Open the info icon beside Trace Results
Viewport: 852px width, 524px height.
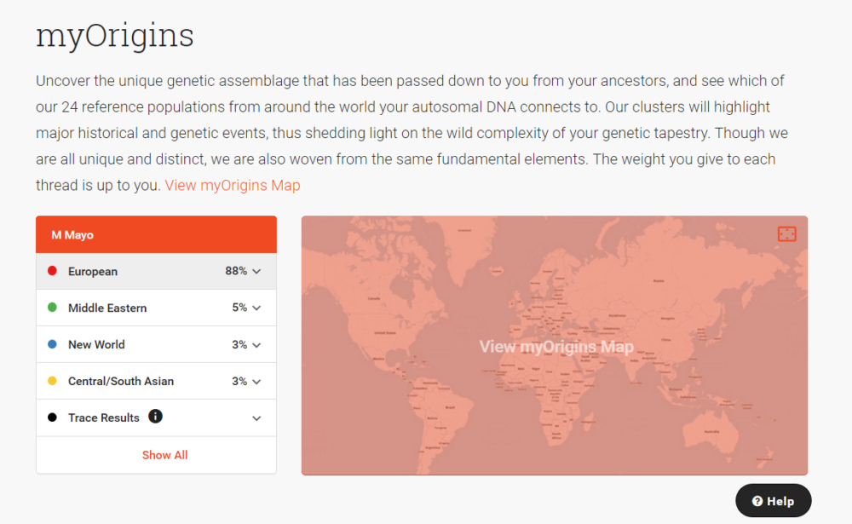pyautogui.click(x=156, y=417)
